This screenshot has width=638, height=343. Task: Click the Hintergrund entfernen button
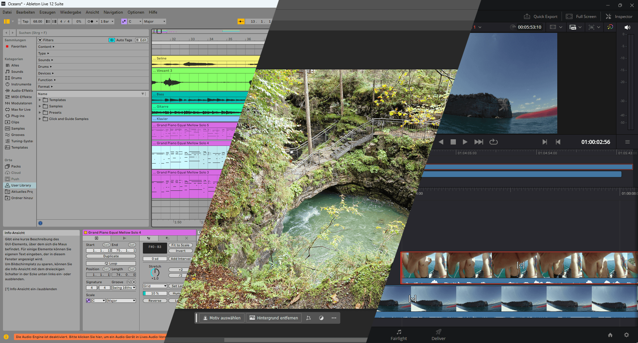point(274,318)
